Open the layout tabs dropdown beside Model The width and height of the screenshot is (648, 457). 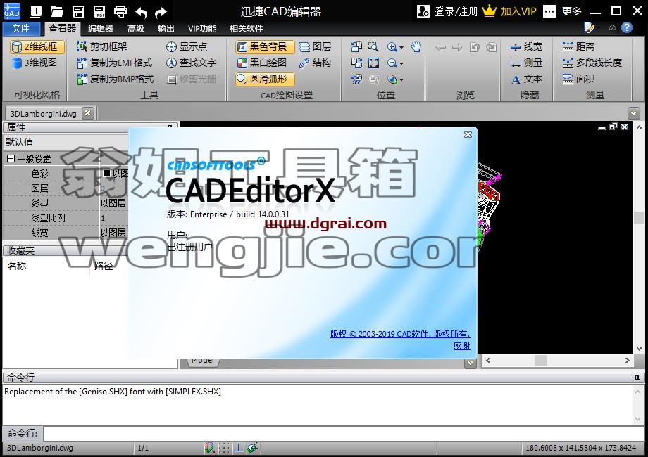(470, 363)
